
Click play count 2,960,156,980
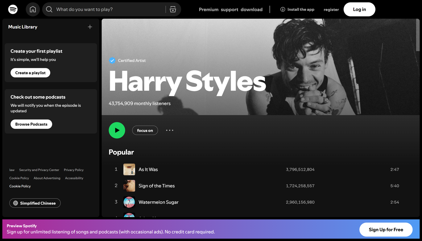[x=300, y=202]
